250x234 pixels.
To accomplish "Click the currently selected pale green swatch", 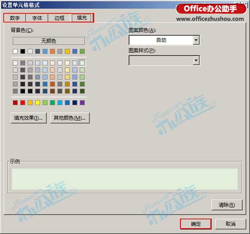I will 82,63.
